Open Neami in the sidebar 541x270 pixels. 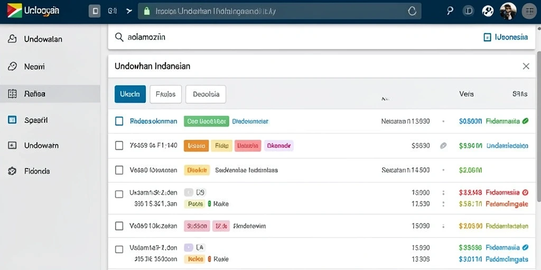coord(50,66)
